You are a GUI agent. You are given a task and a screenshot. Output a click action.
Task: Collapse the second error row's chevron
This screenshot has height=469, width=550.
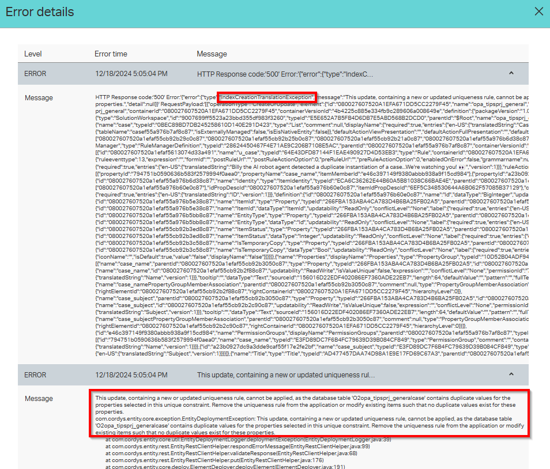[510, 375]
